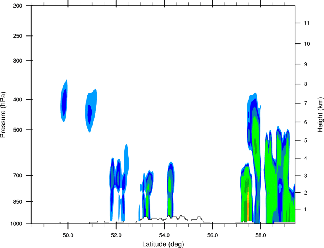Click the 200 pressure tick label
This screenshot has width=324, height=248.
coord(18,6)
